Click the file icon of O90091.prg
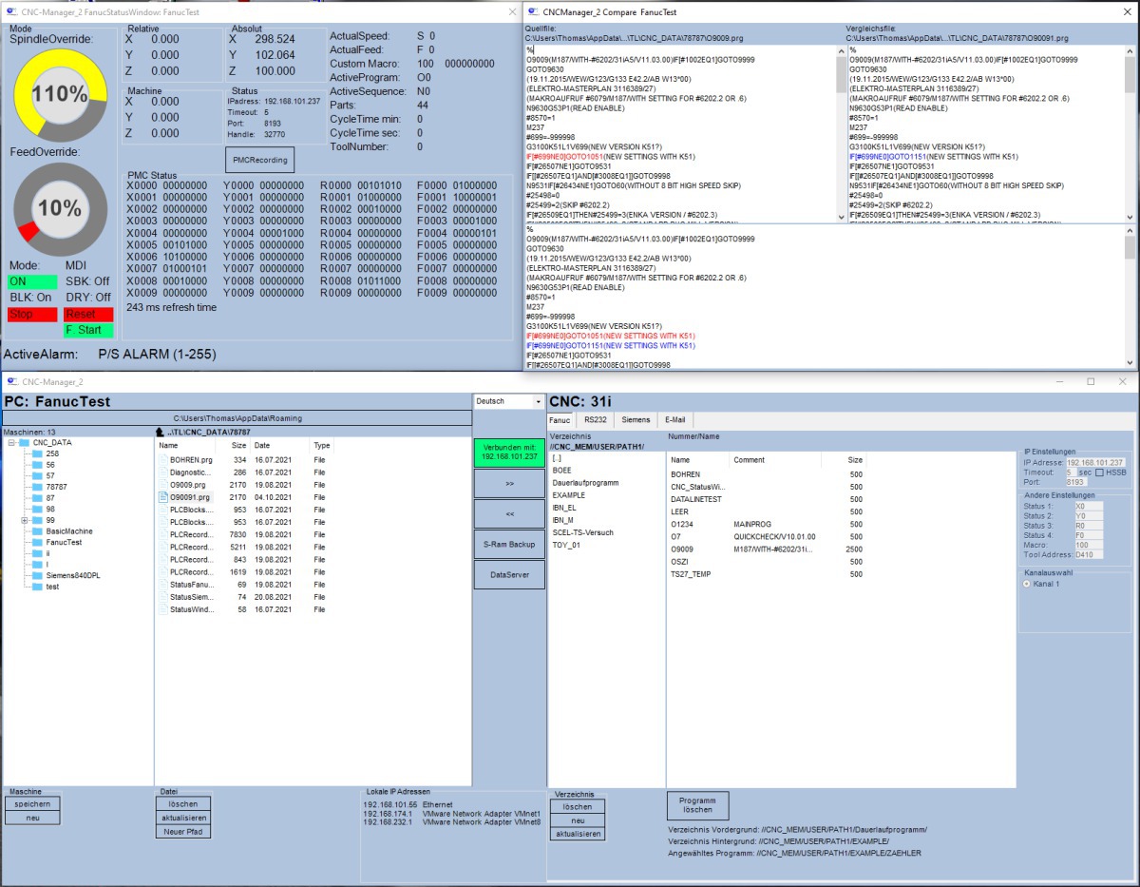Viewport: 1140px width, 887px height. (162, 497)
